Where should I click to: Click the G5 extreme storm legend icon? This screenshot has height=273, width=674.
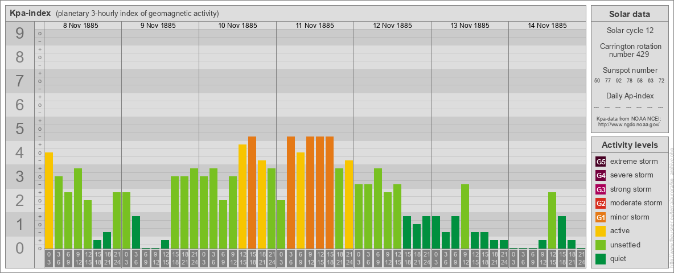tap(601, 162)
